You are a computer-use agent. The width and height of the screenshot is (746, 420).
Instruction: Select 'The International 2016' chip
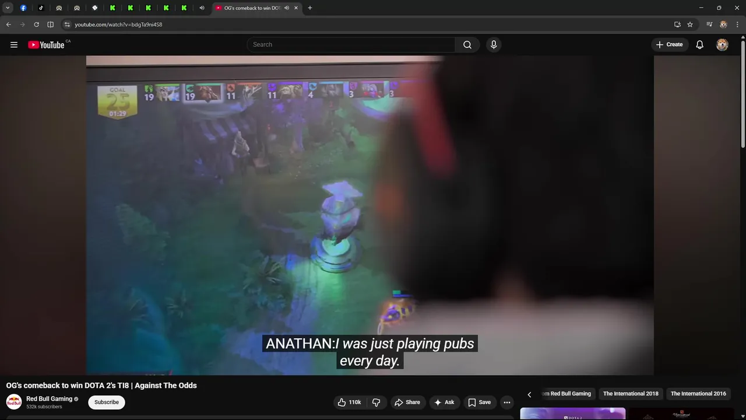(x=698, y=394)
